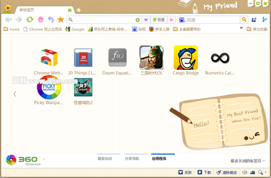The width and height of the screenshot is (271, 178).
Task: Click the pink play arrow button
Action: coord(172,20)
